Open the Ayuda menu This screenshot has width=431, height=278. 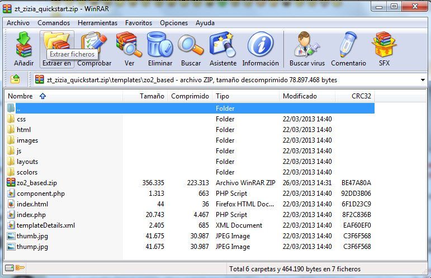pyautogui.click(x=205, y=23)
